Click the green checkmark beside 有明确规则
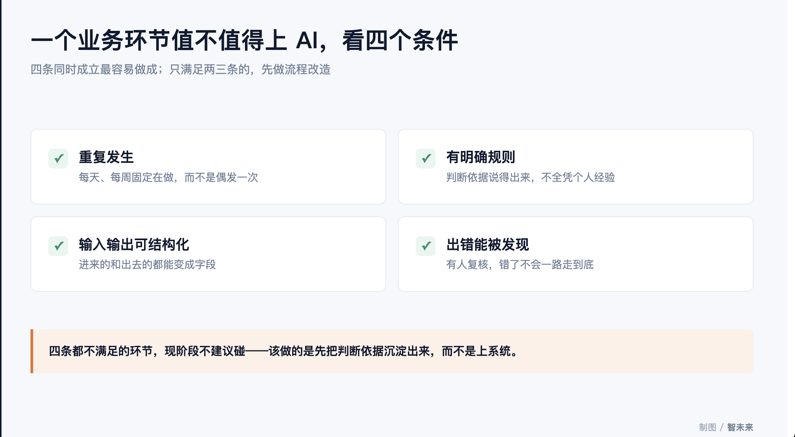Image resolution: width=795 pixels, height=437 pixels. (x=425, y=159)
